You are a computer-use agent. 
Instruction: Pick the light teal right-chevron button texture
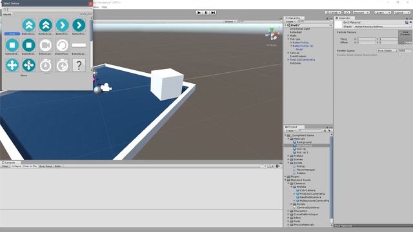(62, 25)
